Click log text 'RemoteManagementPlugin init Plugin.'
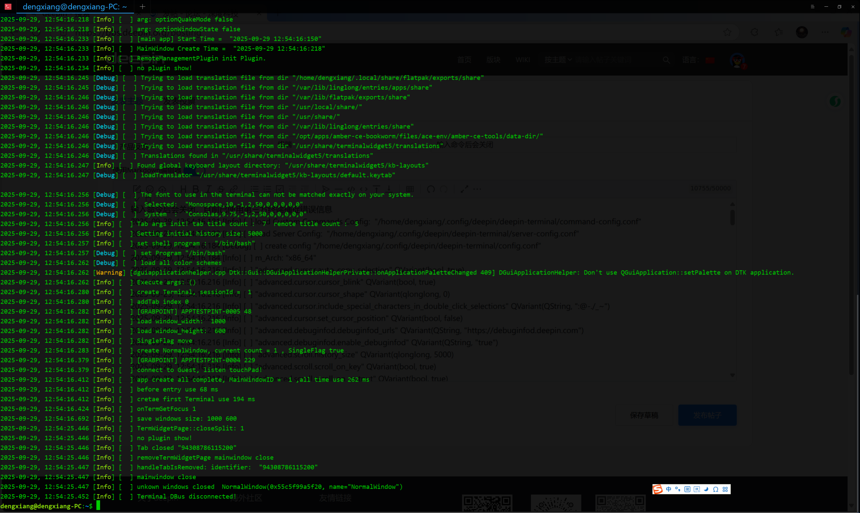Image resolution: width=860 pixels, height=513 pixels. pyautogui.click(x=202, y=58)
